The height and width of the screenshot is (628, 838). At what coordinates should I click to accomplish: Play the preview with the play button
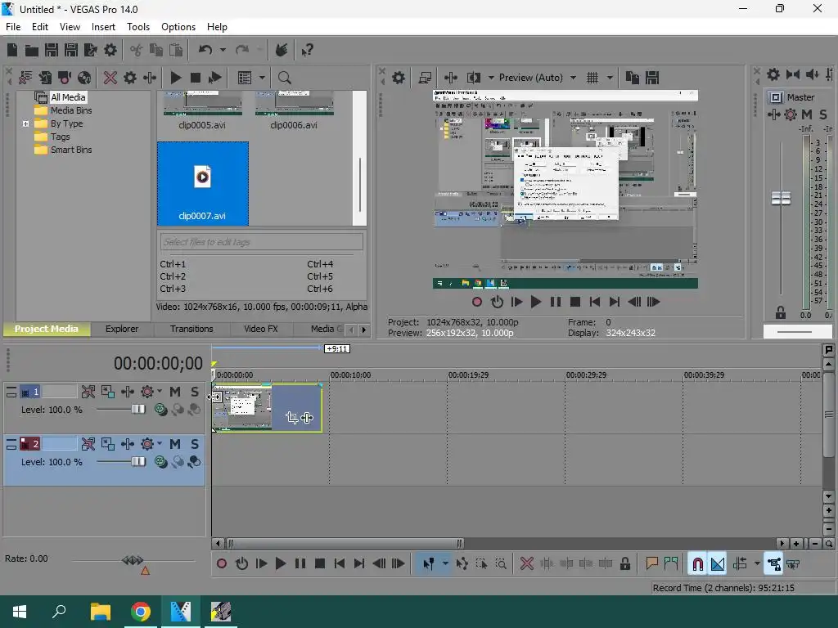[535, 303]
